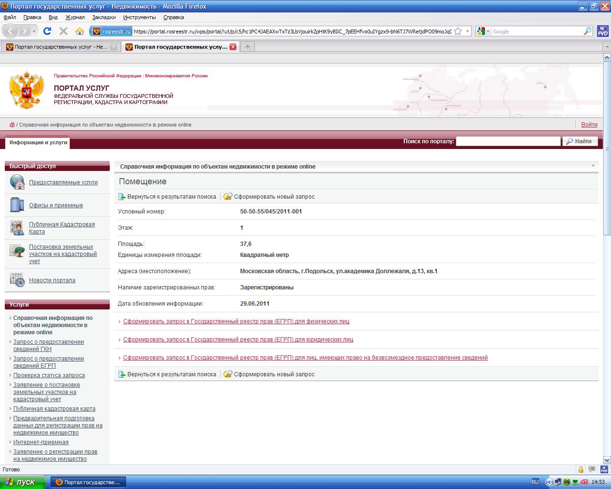Click the top Сформировать новый запрос button
The image size is (611, 489).
[x=270, y=197]
